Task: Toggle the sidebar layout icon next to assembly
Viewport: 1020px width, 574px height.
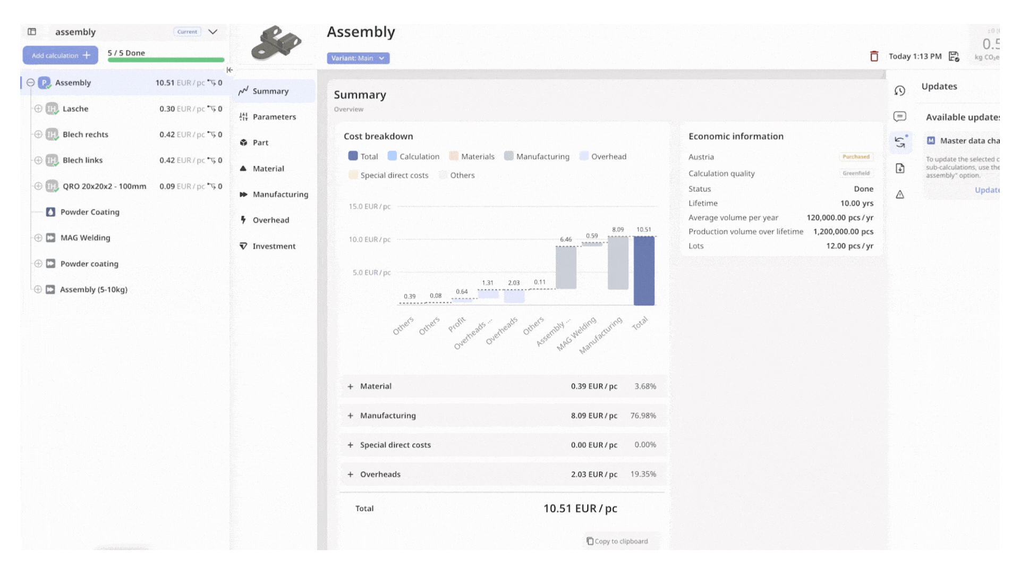Action: [x=32, y=32]
